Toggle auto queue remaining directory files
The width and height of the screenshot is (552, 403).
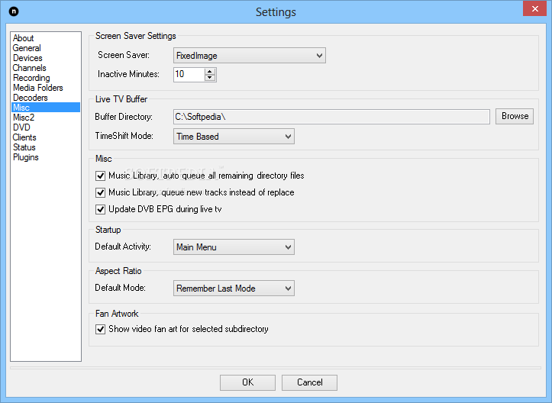coord(100,176)
